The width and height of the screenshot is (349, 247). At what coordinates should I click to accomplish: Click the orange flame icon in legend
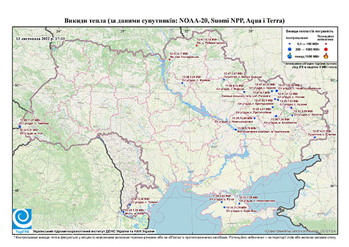pos(326,56)
